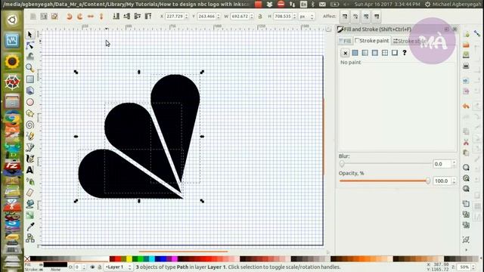
Task: Toggle lock width and height ratio
Action: [x=260, y=17]
